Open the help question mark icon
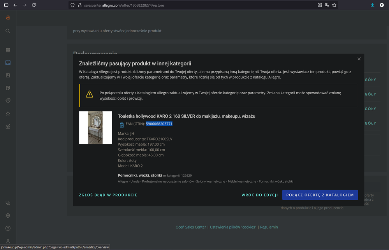The height and width of the screenshot is (250, 389). (8, 228)
